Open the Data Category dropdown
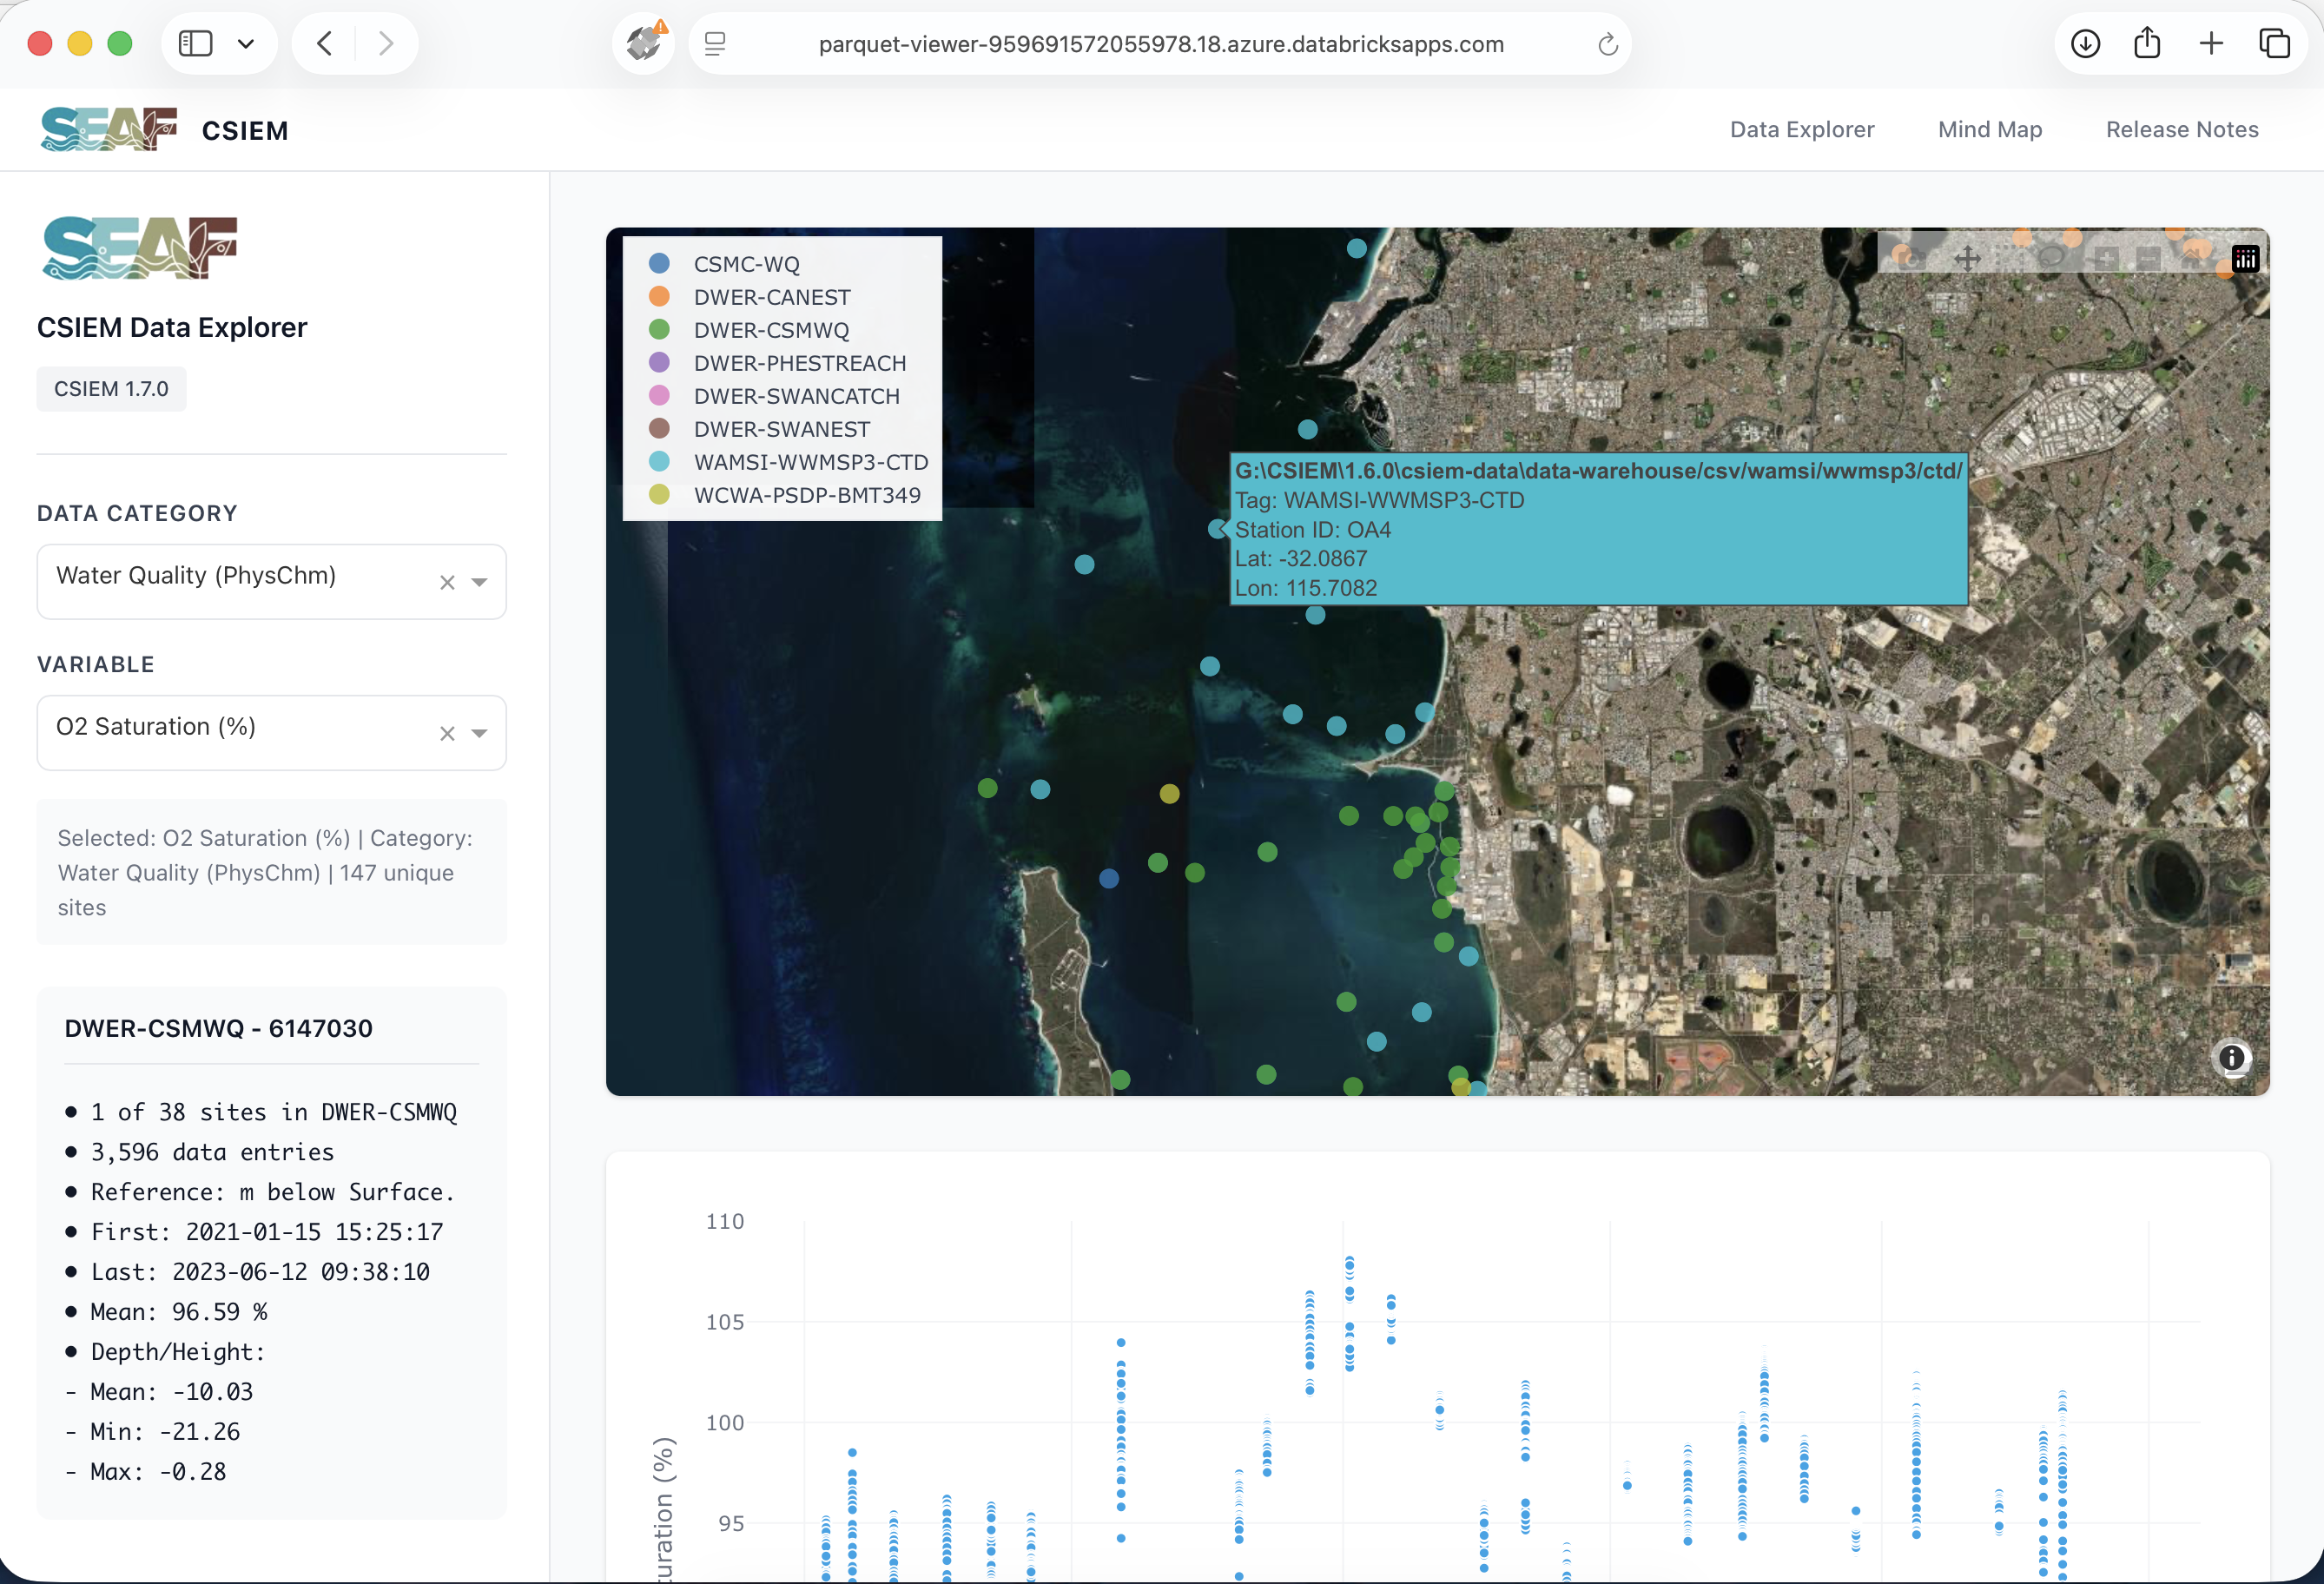Image resolution: width=2324 pixels, height=1584 pixels. pyautogui.click(x=480, y=581)
